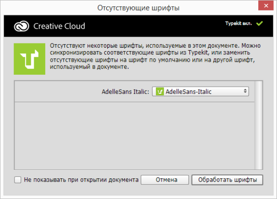Click the Creative Cloud header text
The height and width of the screenshot is (199, 277).
[59, 26]
